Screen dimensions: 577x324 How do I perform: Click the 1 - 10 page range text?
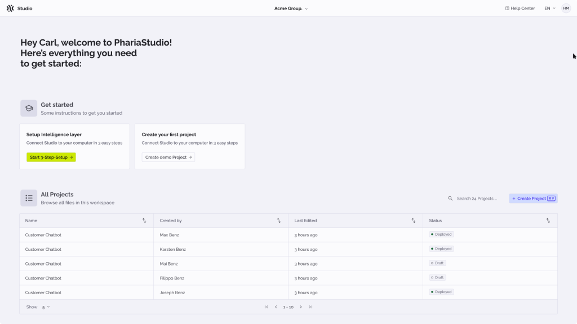click(288, 307)
